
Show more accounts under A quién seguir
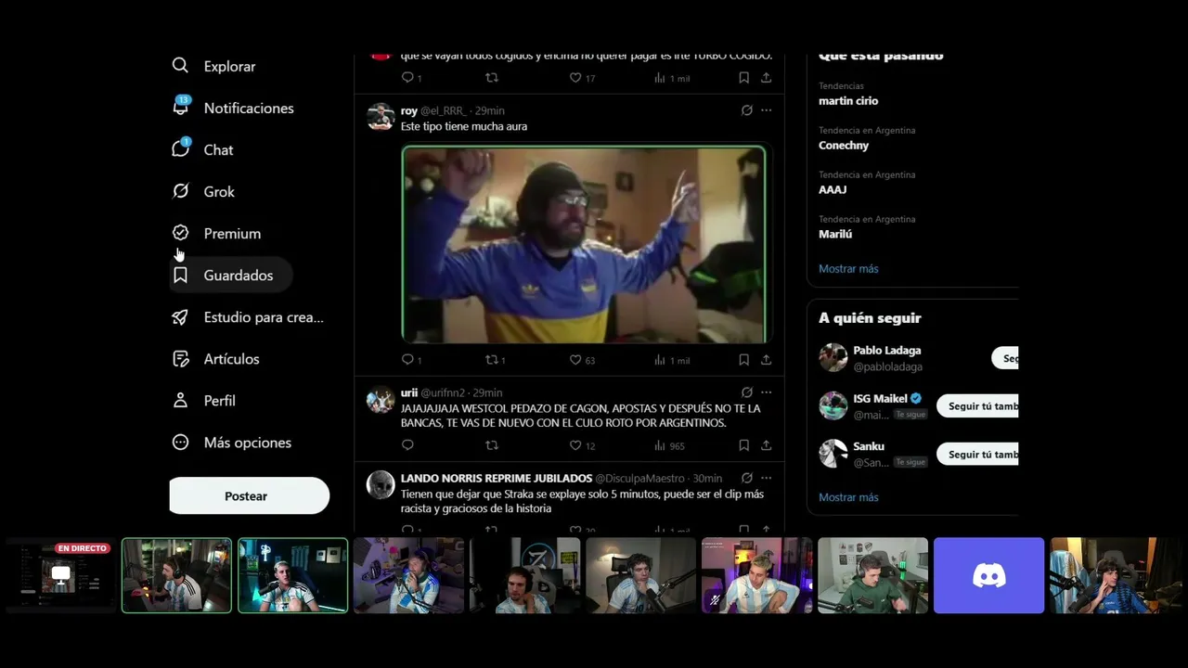point(848,497)
